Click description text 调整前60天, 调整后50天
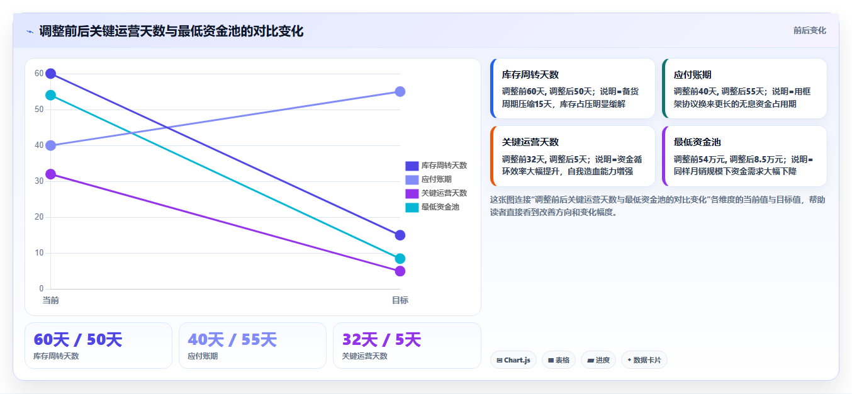The image size is (852, 394). point(549,92)
